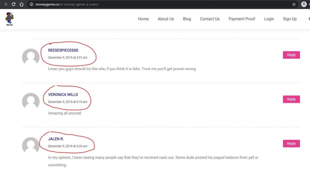Click the comment text 'Amazing all around!'
This screenshot has height=169, width=310.
(65, 113)
